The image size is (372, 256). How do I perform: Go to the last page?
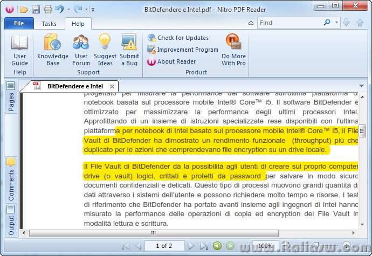click(204, 246)
